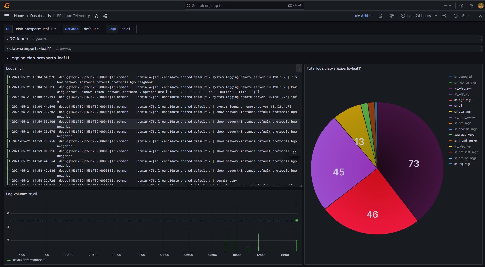
Task: Click the red pie slice labeled 46
Action: click(x=372, y=214)
